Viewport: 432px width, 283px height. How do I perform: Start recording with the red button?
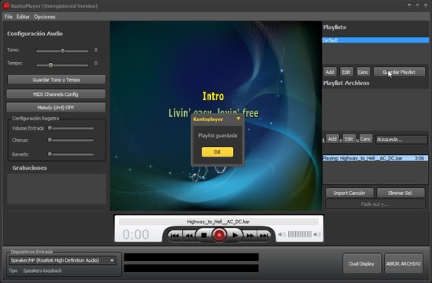tap(220, 235)
